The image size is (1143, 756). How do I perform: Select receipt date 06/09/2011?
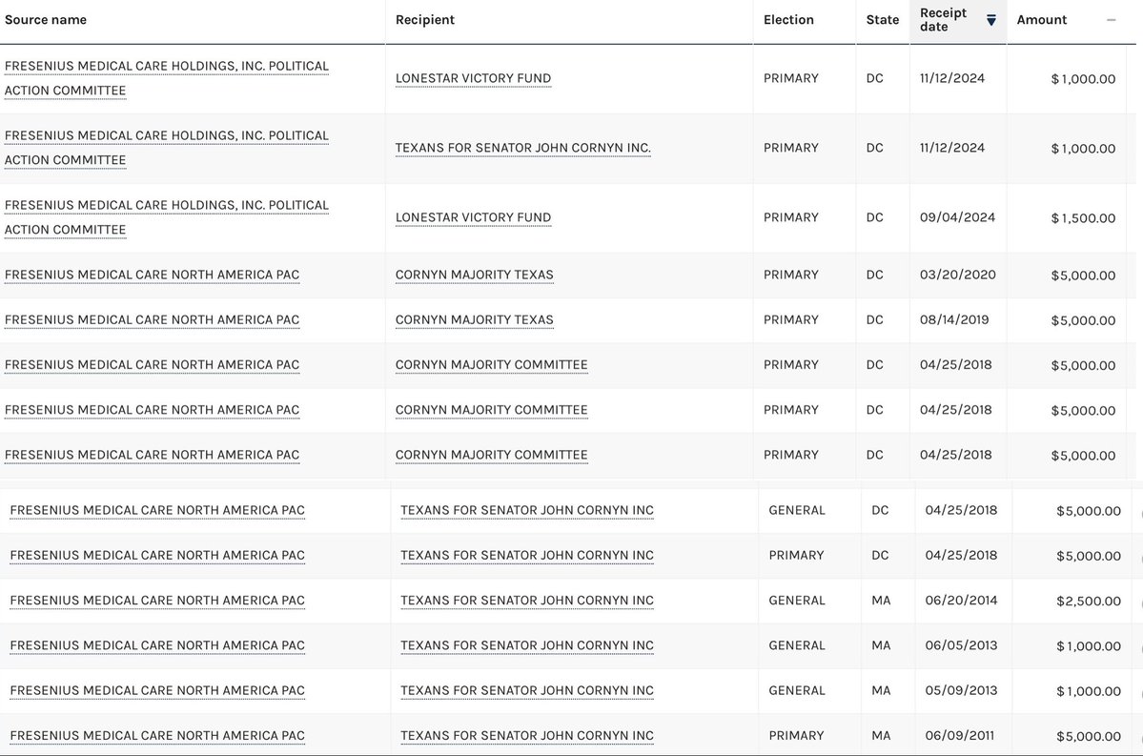point(959,736)
